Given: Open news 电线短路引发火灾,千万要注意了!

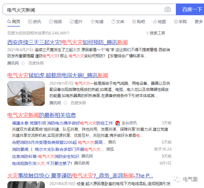Looking at the screenshot, I should [x=42, y=163].
